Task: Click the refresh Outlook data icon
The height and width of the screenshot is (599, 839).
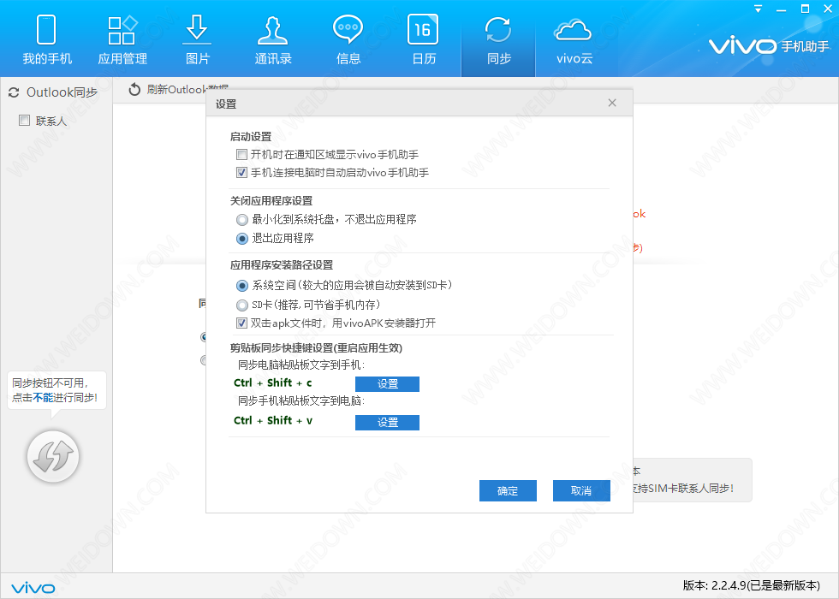Action: [134, 90]
